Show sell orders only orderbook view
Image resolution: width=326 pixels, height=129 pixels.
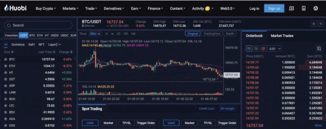[263, 49]
